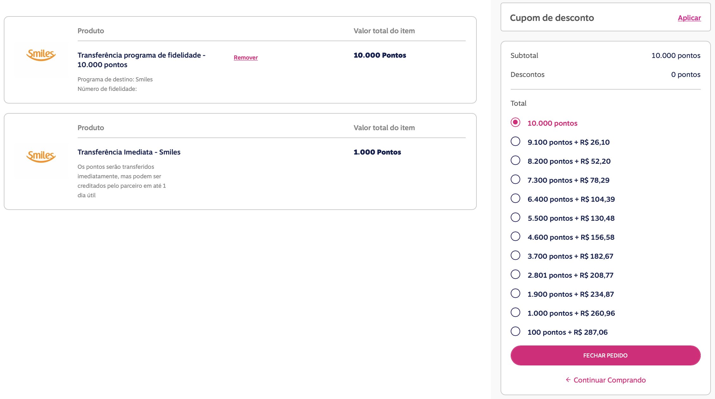Select 6.400 pontos + R$ 104,39 radio
Viewport: 715px width, 399px height.
click(x=515, y=199)
